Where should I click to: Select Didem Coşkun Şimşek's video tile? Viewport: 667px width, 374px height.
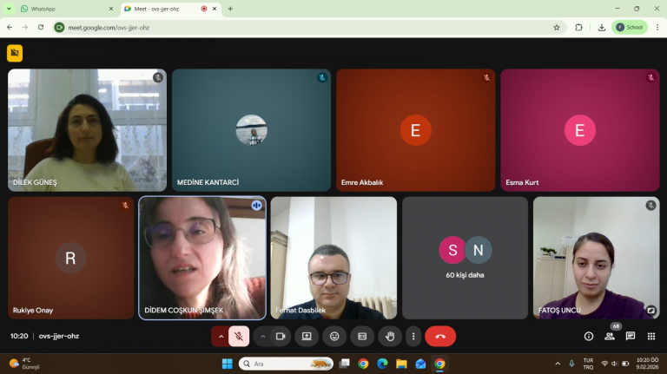tap(202, 258)
